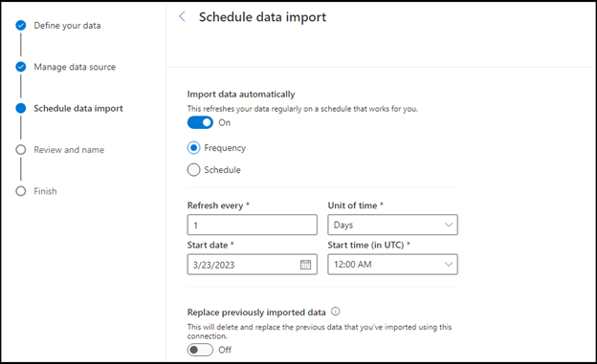Click the Finish step label
This screenshot has width=597, height=364.
coord(45,191)
